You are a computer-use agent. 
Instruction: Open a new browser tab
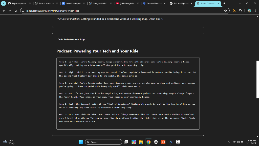pos(224,4)
